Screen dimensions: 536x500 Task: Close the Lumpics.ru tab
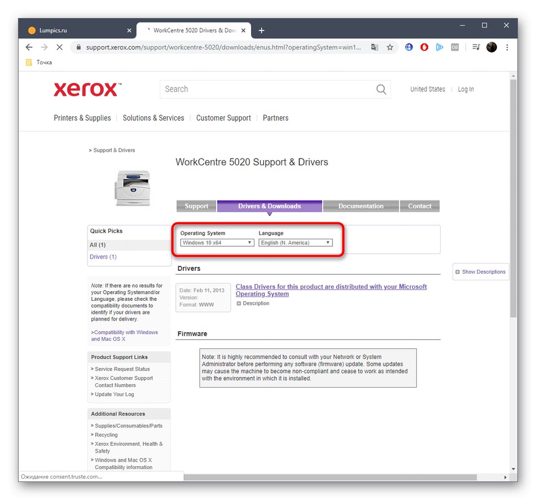[129, 30]
